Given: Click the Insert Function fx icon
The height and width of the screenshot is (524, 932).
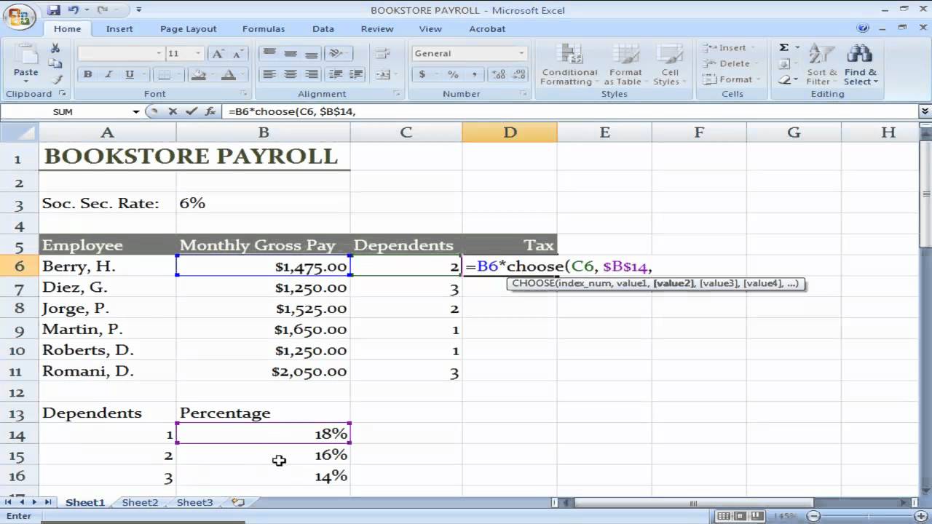Looking at the screenshot, I should [210, 111].
